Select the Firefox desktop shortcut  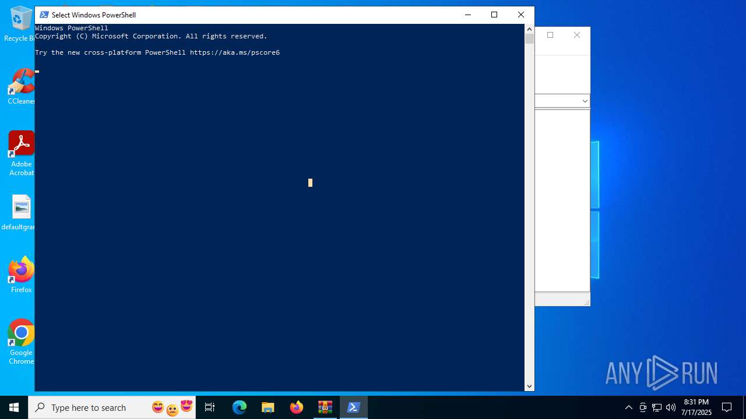click(21, 275)
